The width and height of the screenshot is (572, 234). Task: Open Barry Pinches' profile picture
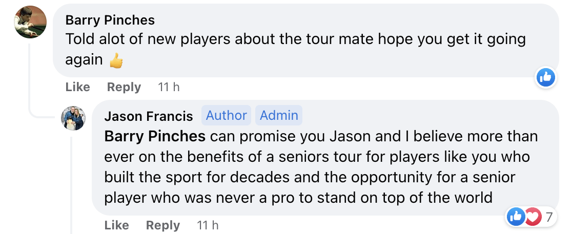coord(30,22)
